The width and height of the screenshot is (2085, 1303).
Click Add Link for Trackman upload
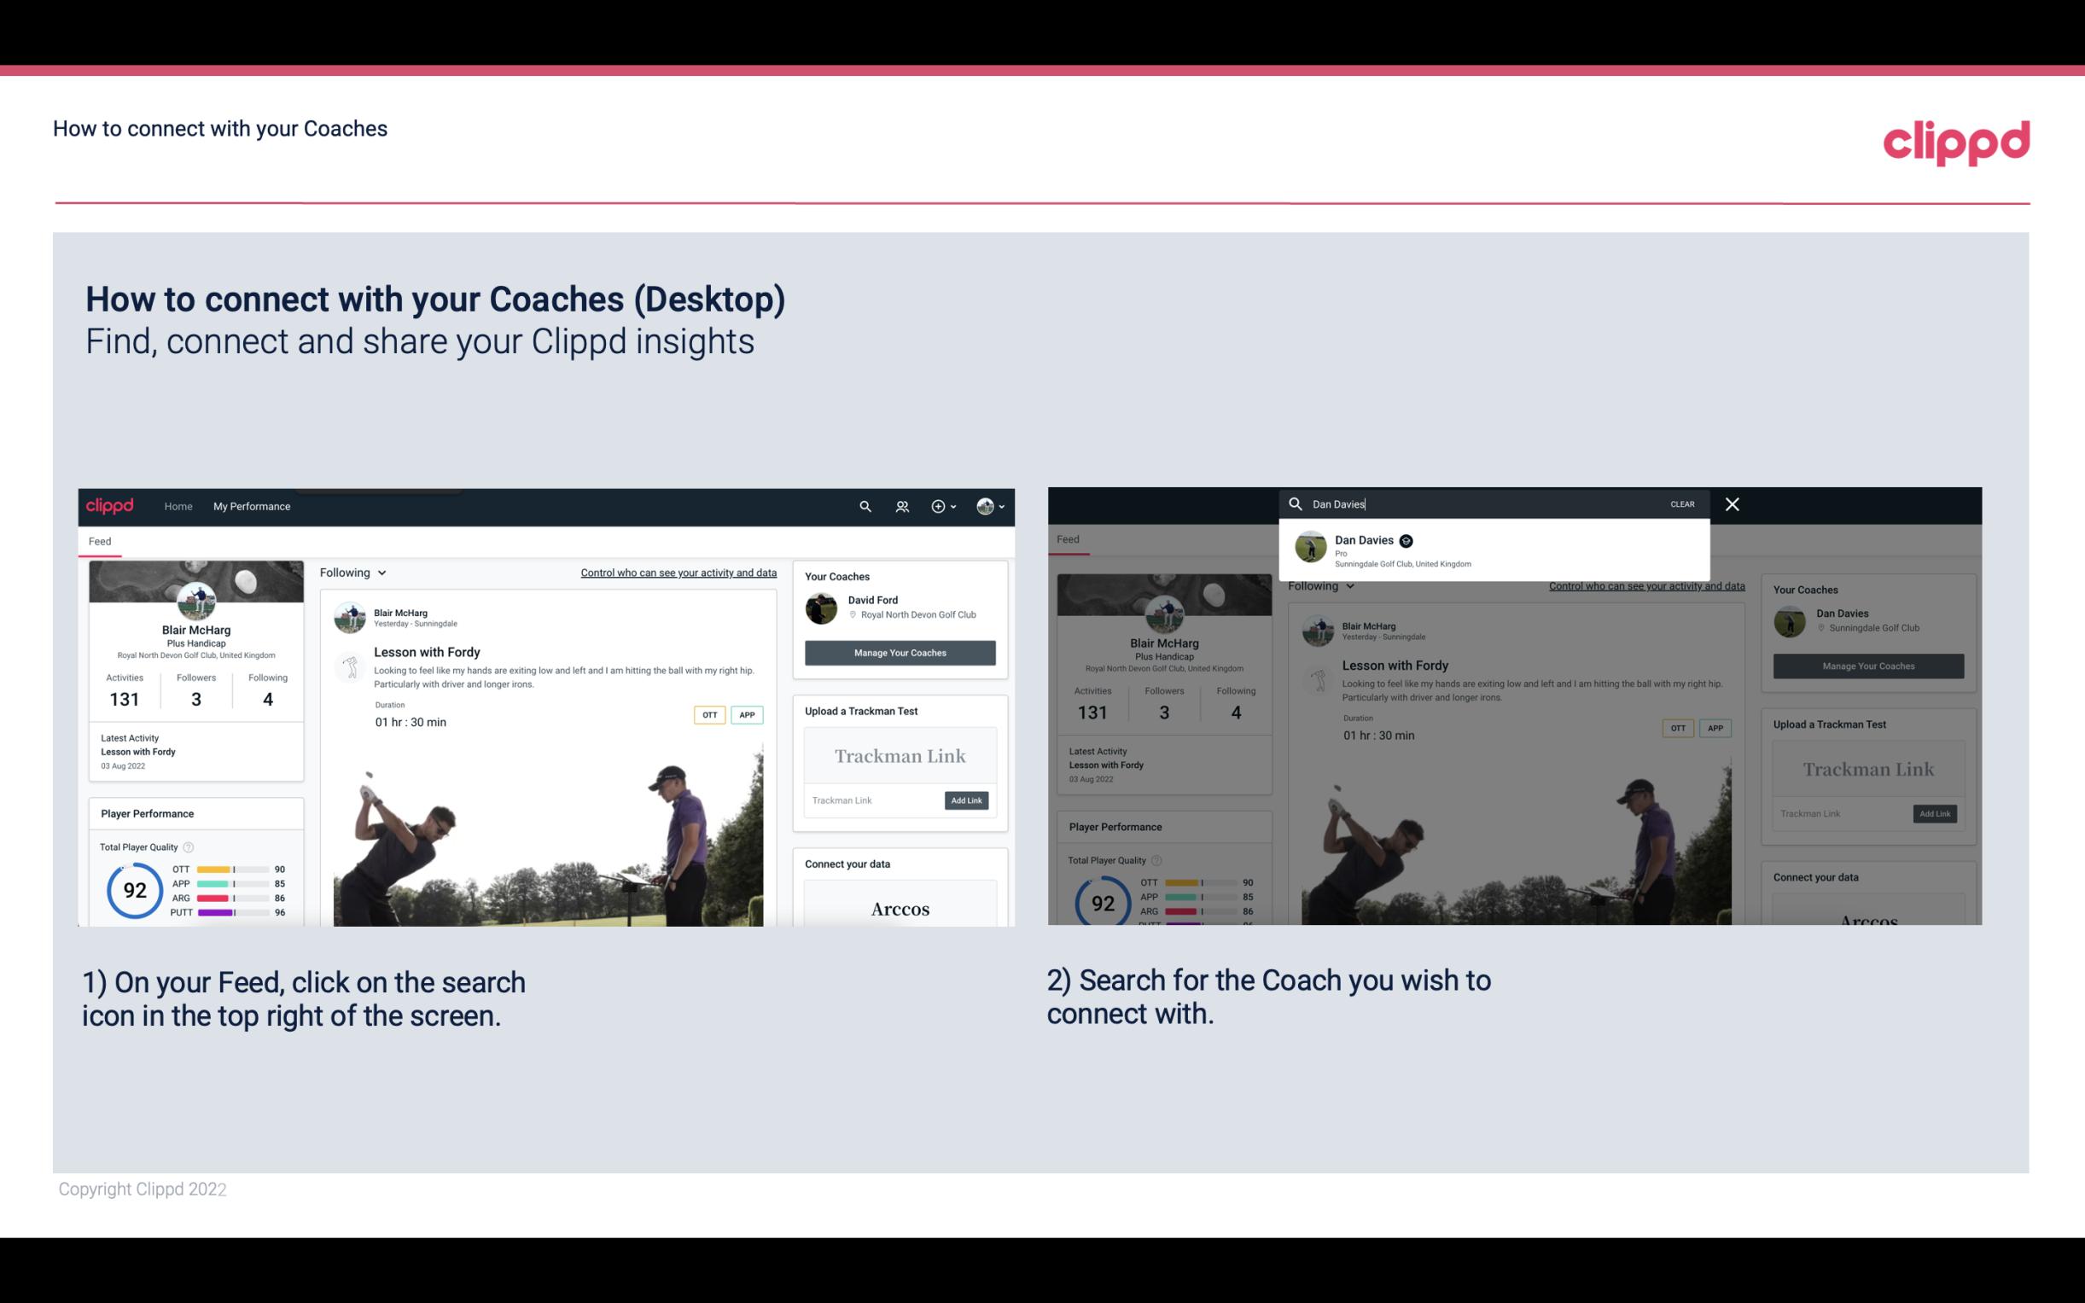pyautogui.click(x=965, y=799)
